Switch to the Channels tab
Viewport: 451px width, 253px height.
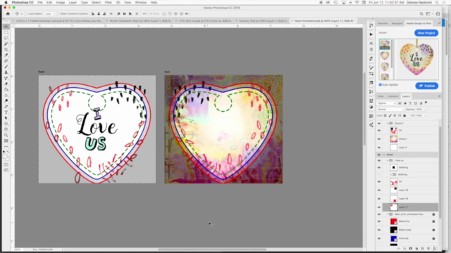[x=393, y=96]
